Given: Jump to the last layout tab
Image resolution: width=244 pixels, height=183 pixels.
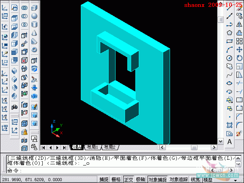Looking at the screenshot, I should point(64,148).
